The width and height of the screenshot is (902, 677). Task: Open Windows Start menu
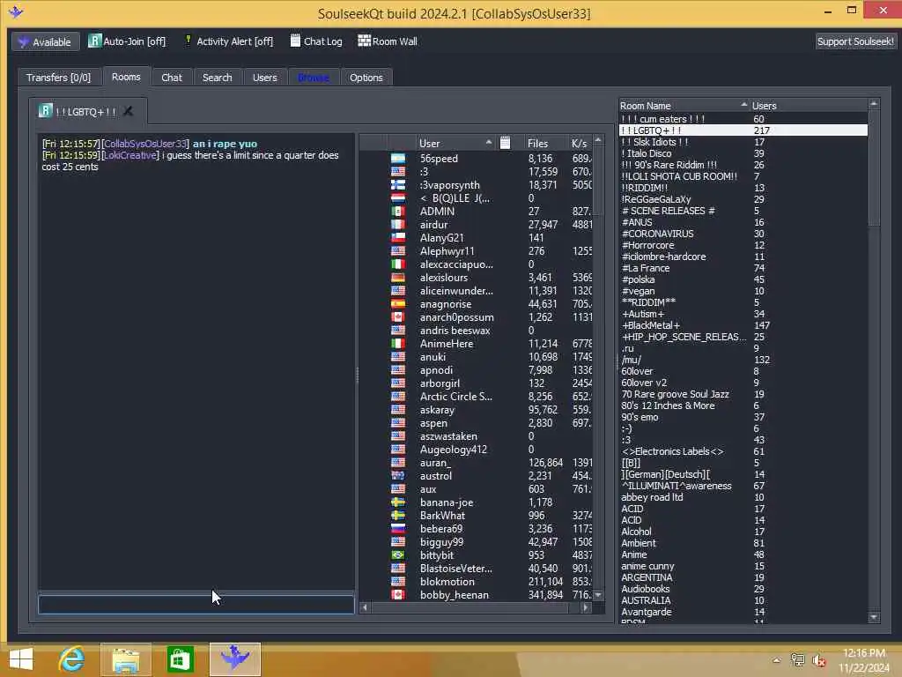click(21, 659)
